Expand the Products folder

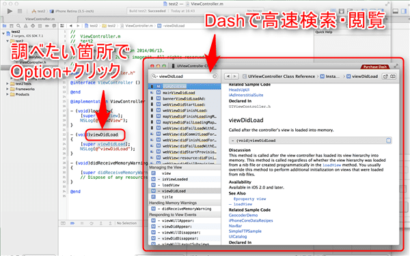coord(8,94)
